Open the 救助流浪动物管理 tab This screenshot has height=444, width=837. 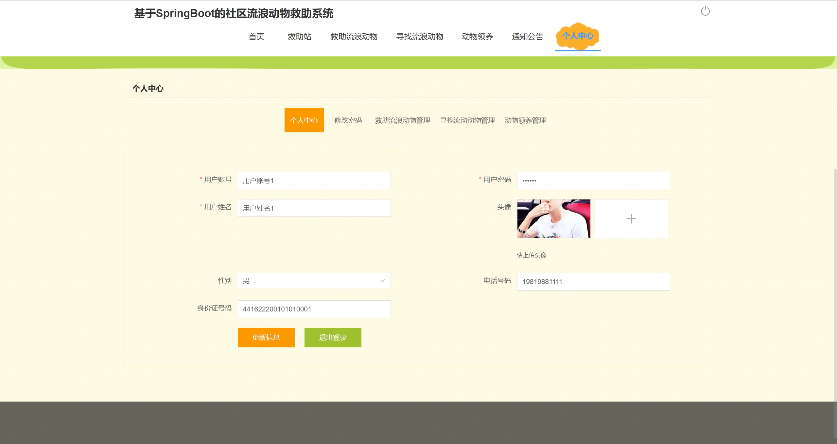402,120
